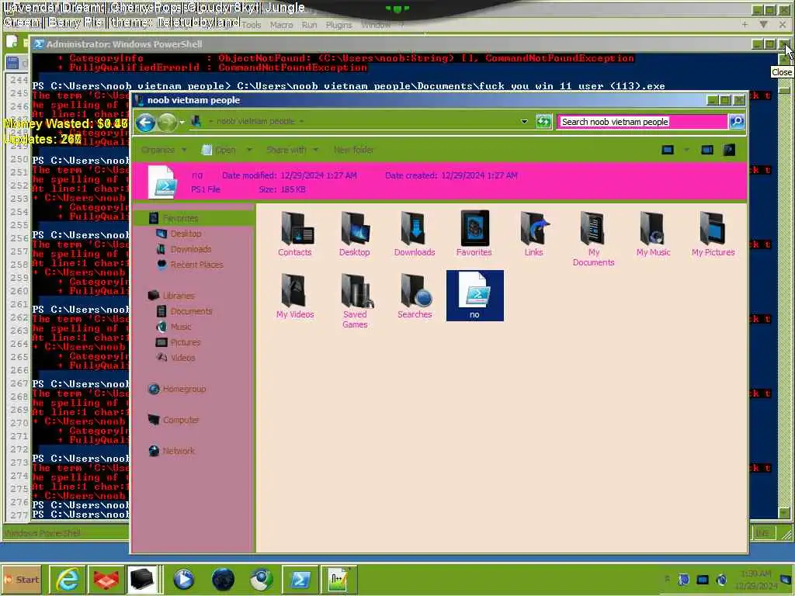Click the PowerShell taskbar button
795x596 pixels.
[x=300, y=580]
